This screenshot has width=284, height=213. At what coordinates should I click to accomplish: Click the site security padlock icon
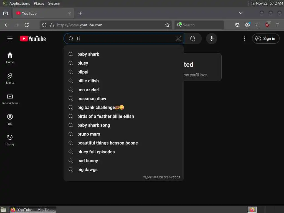coord(52,25)
